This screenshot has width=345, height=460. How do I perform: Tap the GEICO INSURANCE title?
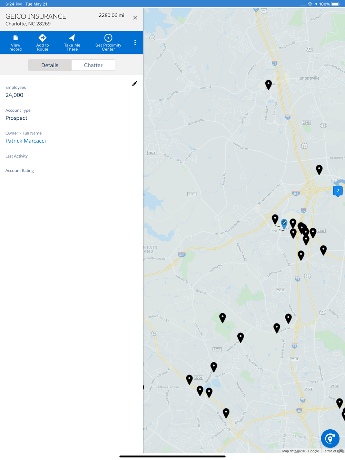pos(36,16)
